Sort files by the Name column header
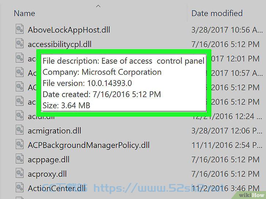266x199 pixels. pos(24,13)
